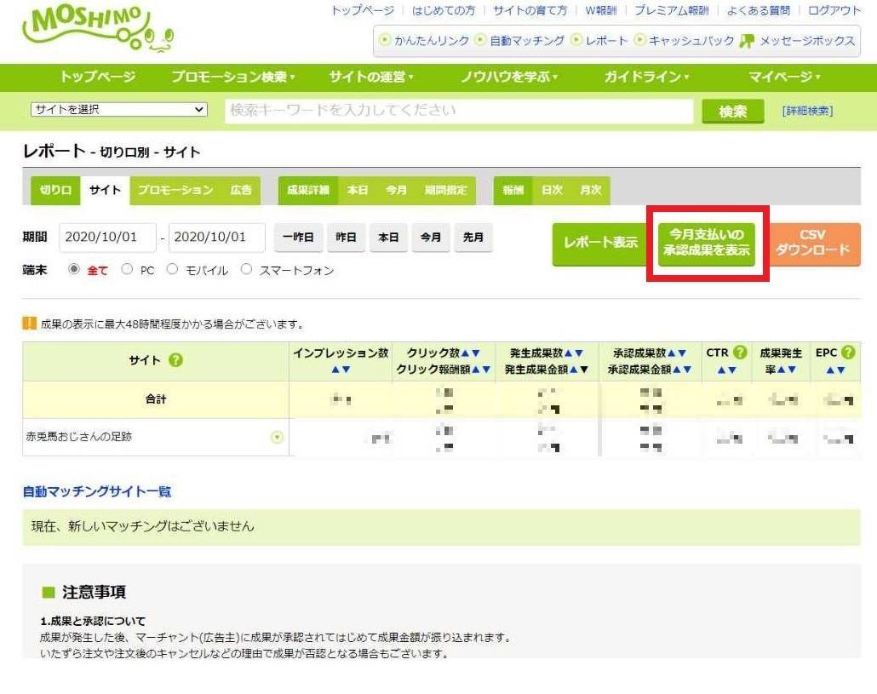The image size is (877, 694).
Task: Sort 承認成果金額 descending with down arrow
Action: coord(687,370)
